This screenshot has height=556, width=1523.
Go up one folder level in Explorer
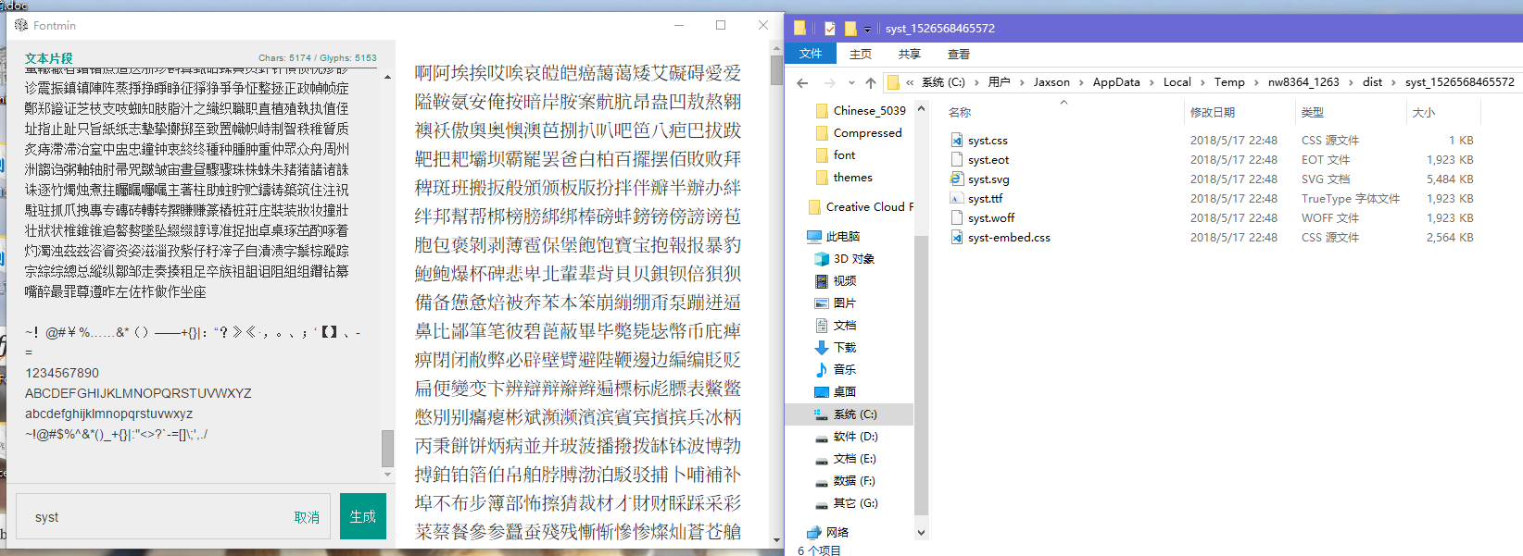click(871, 82)
